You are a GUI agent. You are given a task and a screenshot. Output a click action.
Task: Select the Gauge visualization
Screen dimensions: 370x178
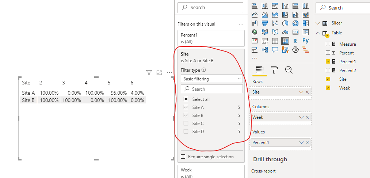point(285,32)
